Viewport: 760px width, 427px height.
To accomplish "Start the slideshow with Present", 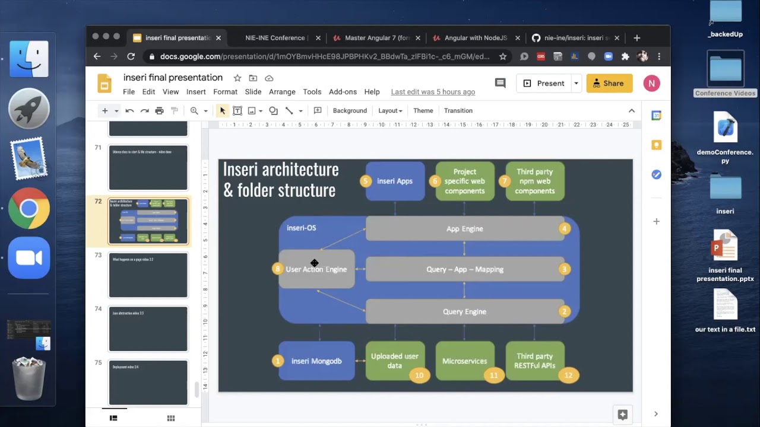I will (x=544, y=84).
